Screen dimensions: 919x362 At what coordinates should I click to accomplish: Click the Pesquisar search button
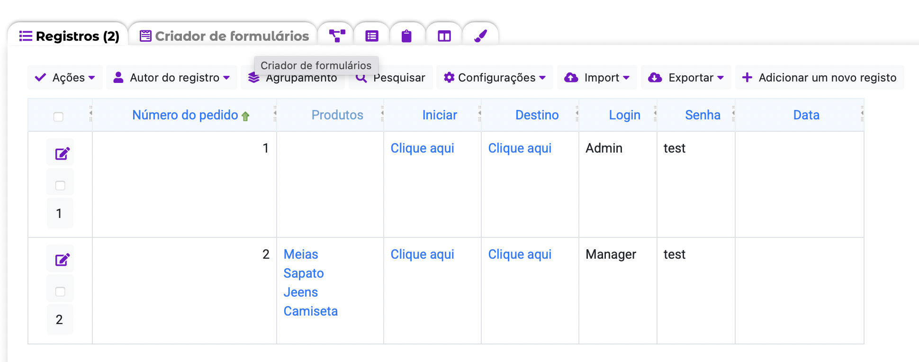[391, 77]
